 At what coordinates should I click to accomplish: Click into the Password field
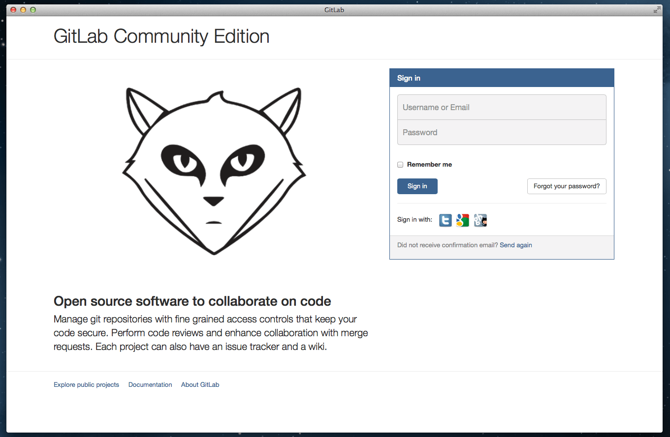(x=501, y=132)
